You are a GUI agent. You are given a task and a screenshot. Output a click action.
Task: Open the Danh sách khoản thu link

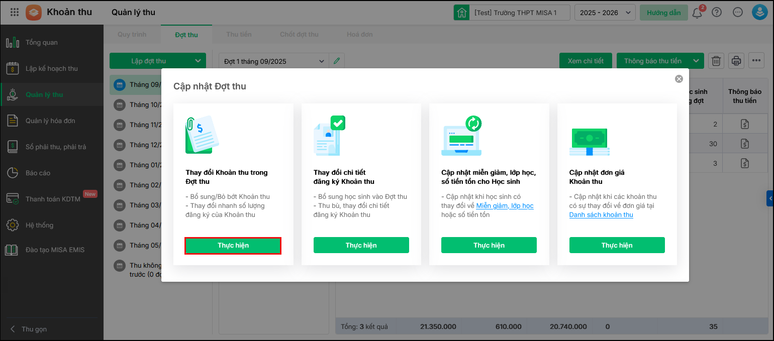(601, 215)
